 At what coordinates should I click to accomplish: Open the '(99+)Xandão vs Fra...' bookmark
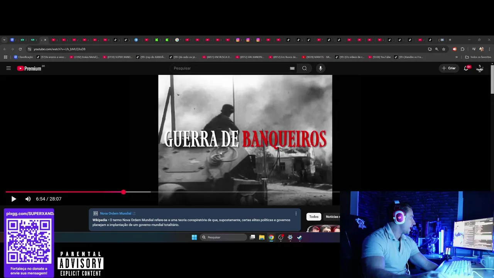[409, 57]
